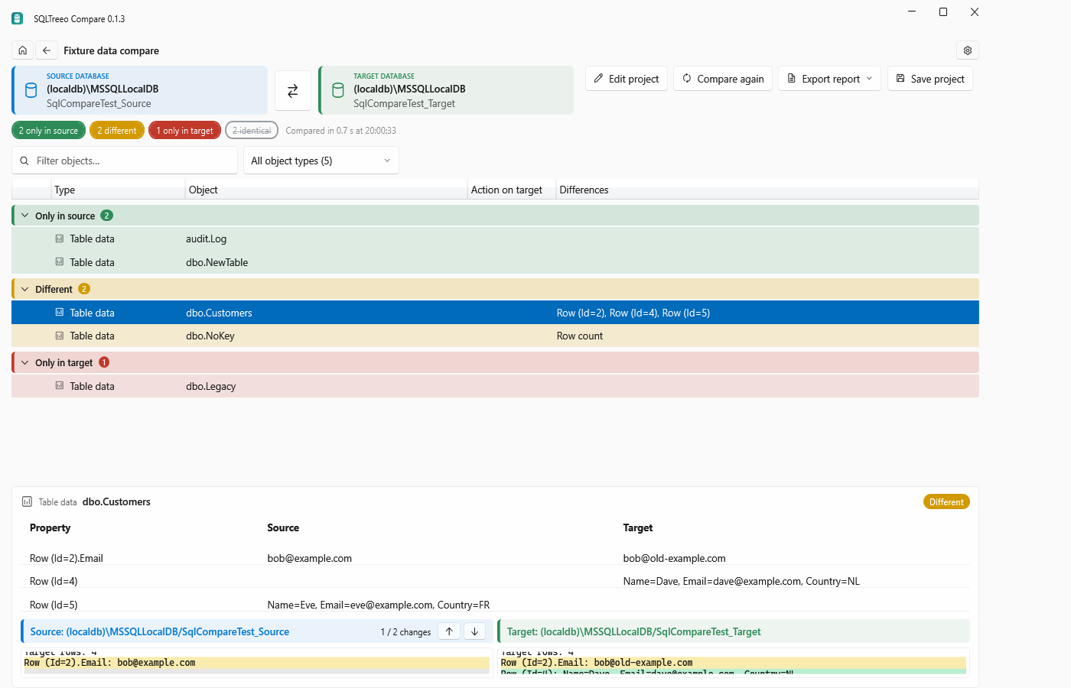Viewport: 1071px width, 688px height.
Task: Click the SQLTreeo Compare app logo
Action: click(18, 18)
